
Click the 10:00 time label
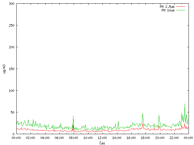[x=88, y=138]
